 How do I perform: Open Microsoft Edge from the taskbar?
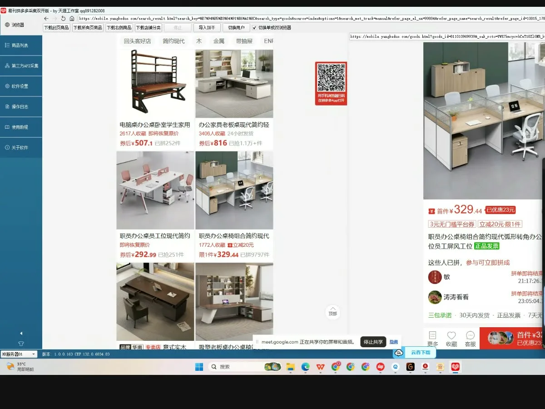pos(305,367)
